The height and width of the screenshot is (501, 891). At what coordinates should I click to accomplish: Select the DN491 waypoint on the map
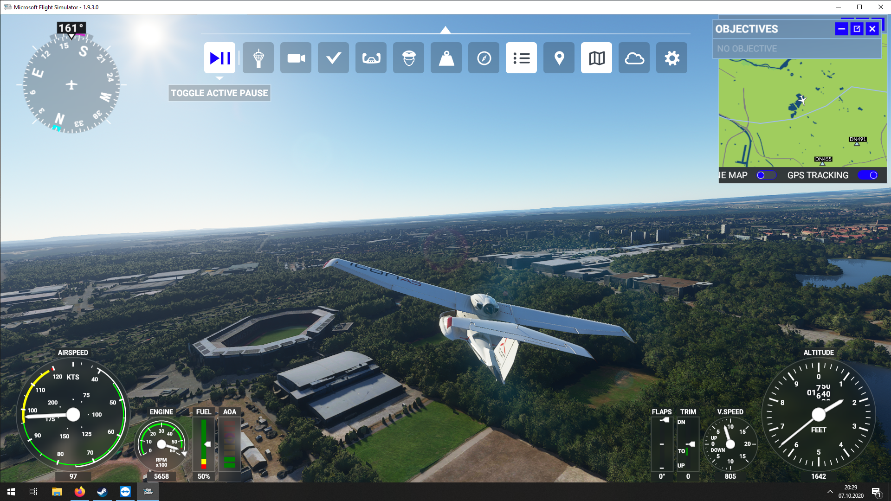click(857, 141)
